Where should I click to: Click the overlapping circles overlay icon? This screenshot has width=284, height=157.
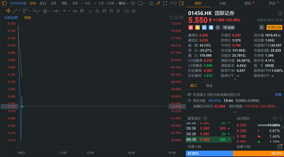tap(126, 11)
